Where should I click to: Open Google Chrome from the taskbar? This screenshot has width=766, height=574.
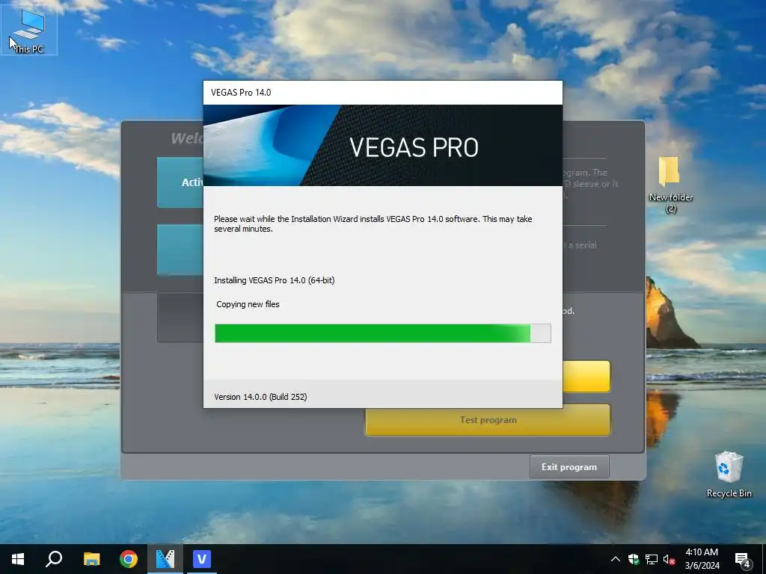[129, 559]
